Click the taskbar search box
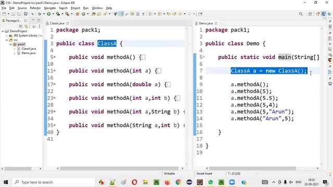 (x=54, y=182)
